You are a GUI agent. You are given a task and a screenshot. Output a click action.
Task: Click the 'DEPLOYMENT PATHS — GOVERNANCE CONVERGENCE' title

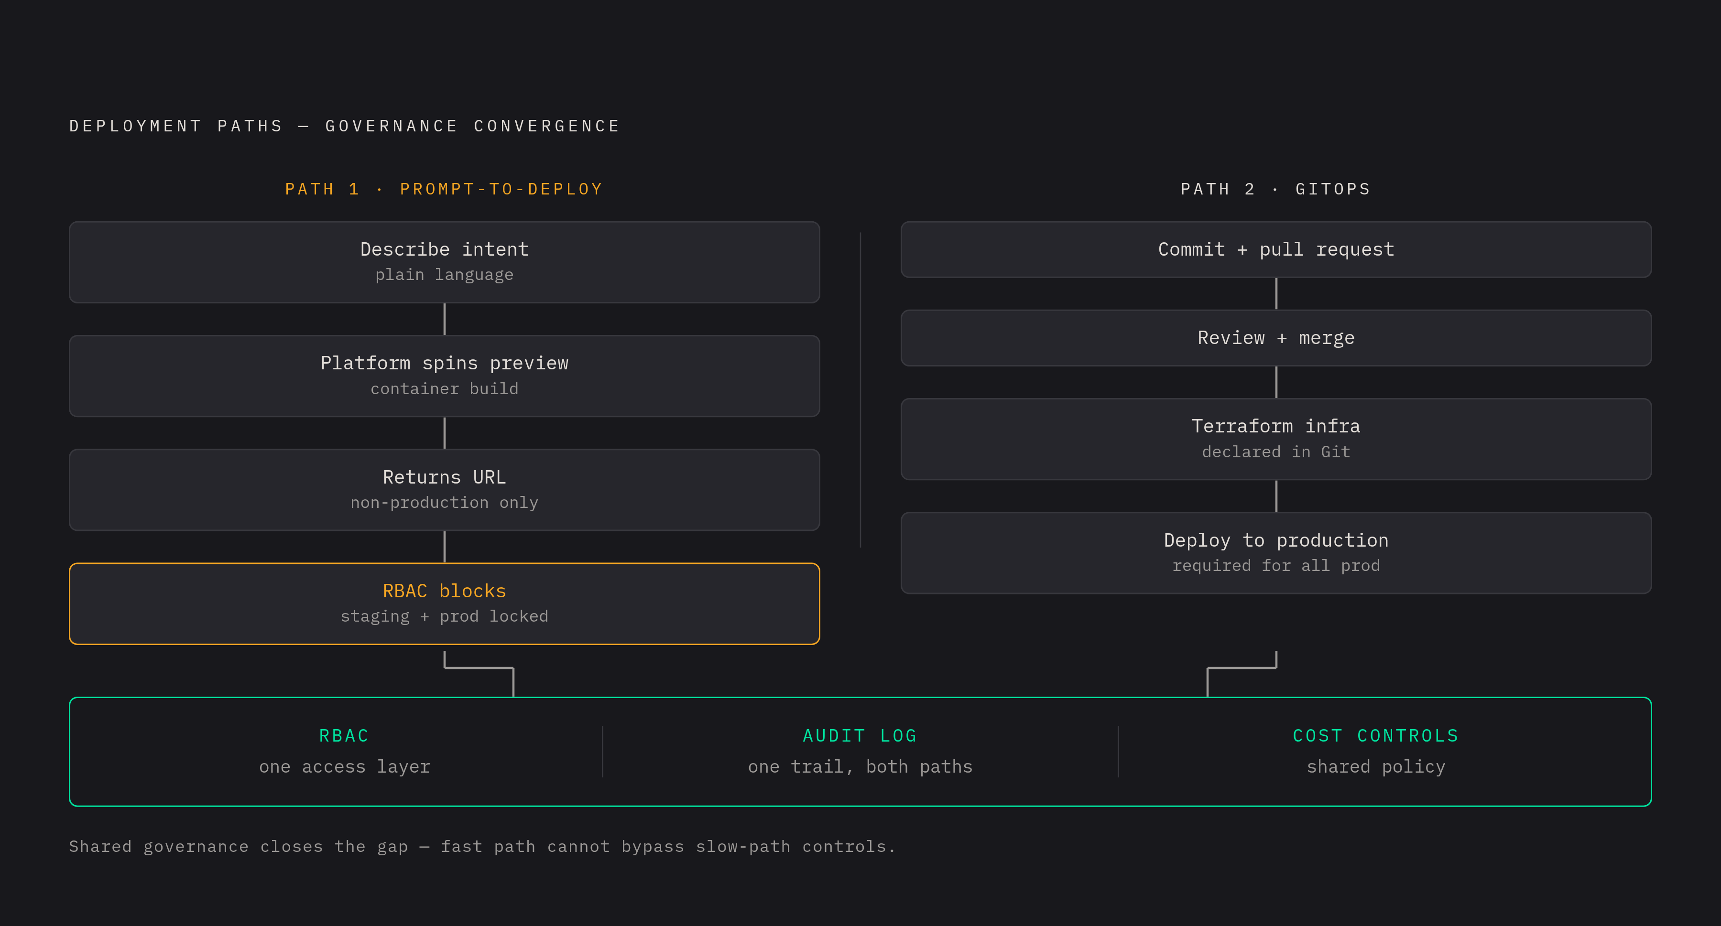pyautogui.click(x=345, y=126)
